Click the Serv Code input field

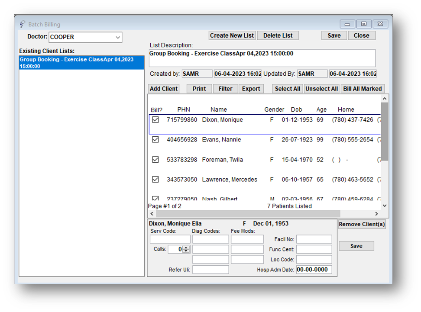[x=170, y=239]
